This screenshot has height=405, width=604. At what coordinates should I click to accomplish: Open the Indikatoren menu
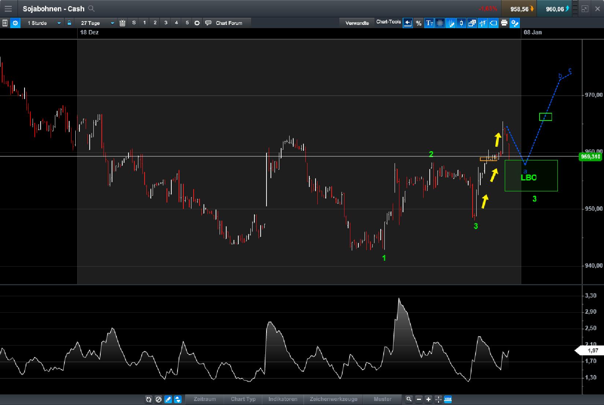283,399
